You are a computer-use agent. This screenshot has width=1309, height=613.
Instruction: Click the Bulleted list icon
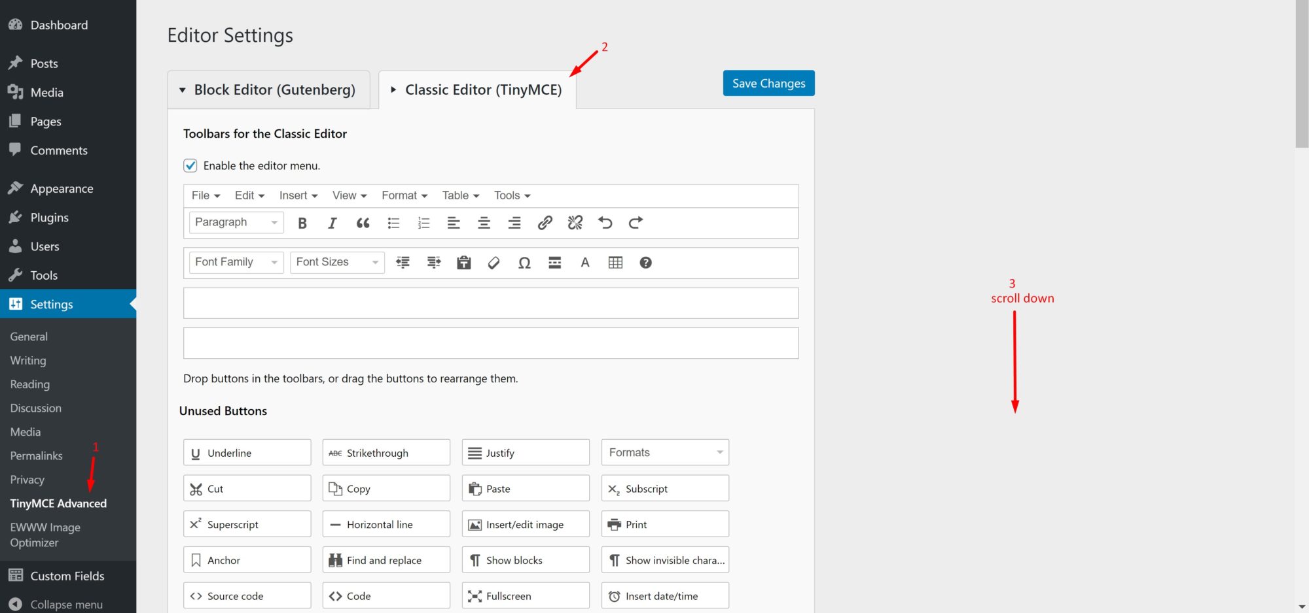[x=393, y=223]
